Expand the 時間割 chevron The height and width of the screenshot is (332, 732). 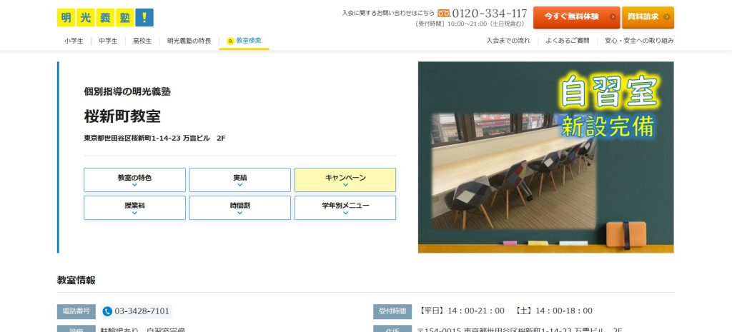pos(240,213)
